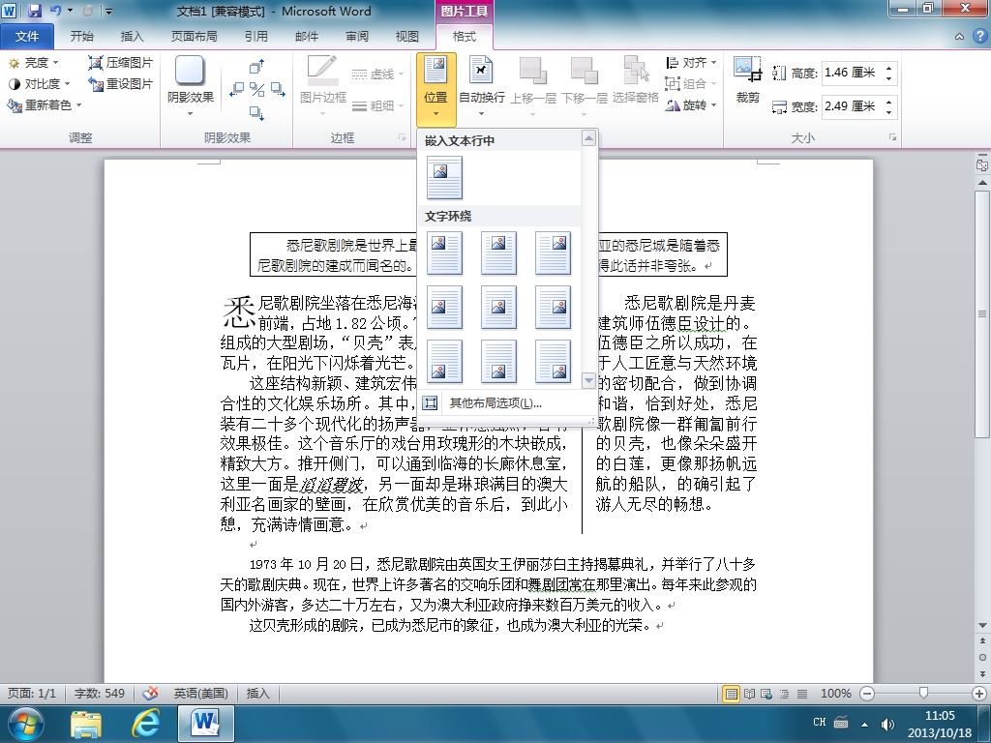Viewport: 991px width, 743px height.
Task: Open the 文件 (File) tab
Action: click(26, 36)
